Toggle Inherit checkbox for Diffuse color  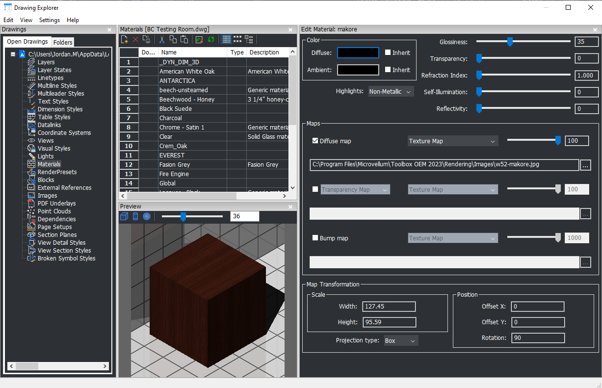(x=388, y=52)
